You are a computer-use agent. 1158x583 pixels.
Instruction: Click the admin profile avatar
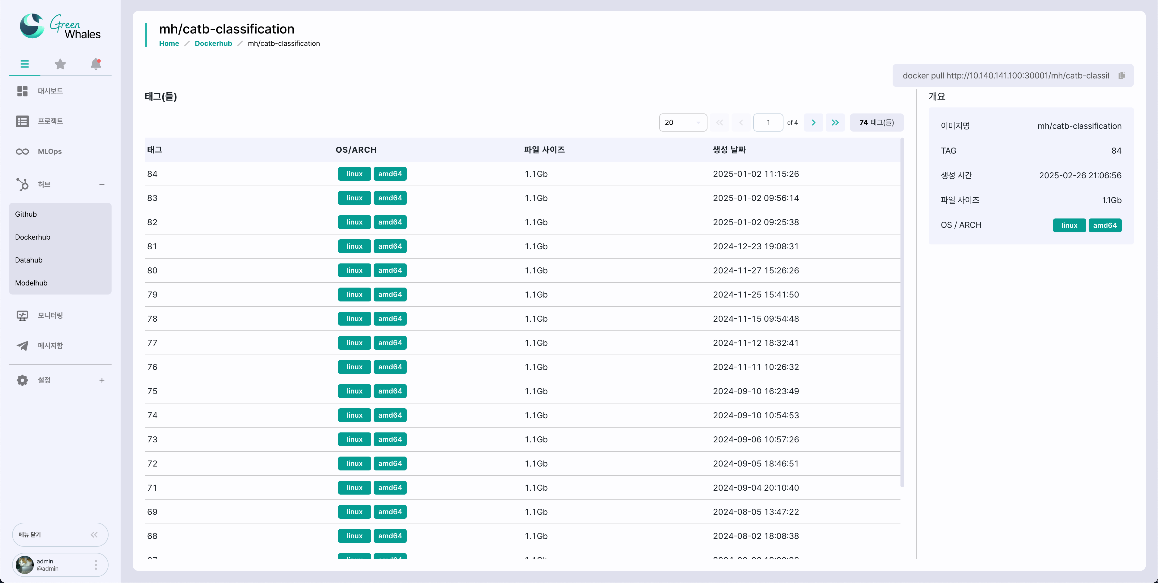coord(25,565)
